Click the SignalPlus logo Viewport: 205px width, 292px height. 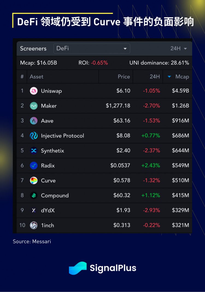(x=102, y=268)
